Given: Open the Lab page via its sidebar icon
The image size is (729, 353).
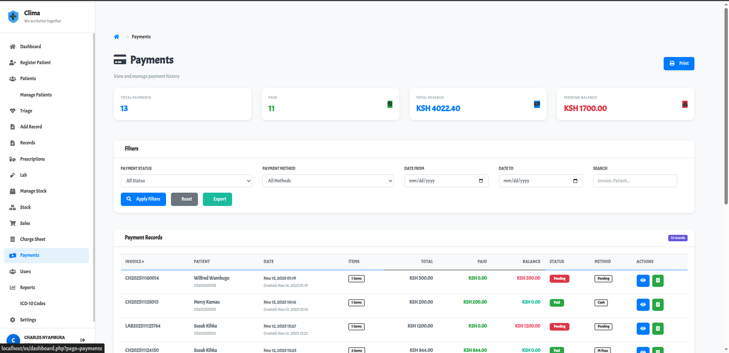Looking at the screenshot, I should (13, 175).
